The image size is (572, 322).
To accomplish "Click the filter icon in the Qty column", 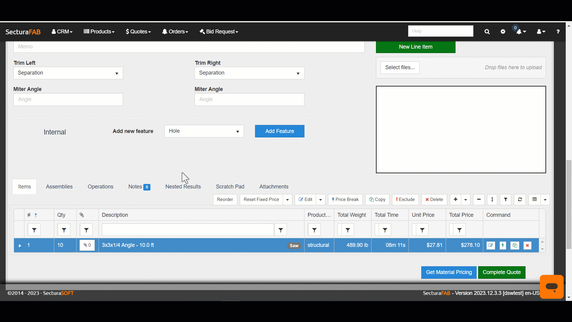I will 64,230.
